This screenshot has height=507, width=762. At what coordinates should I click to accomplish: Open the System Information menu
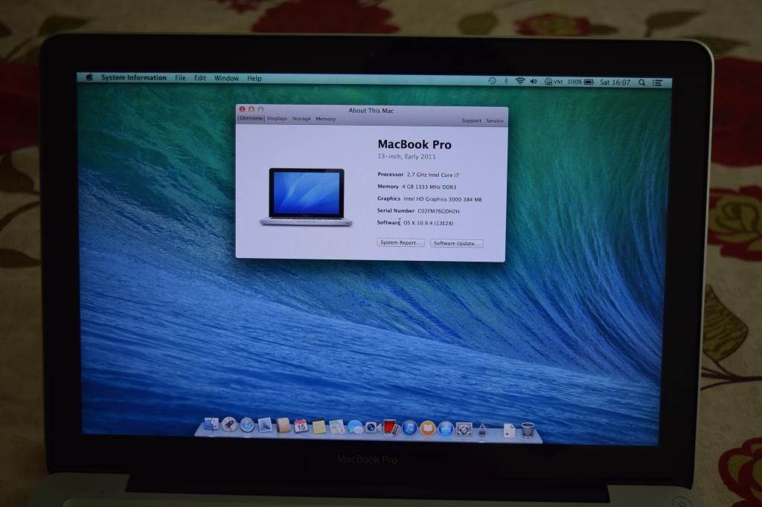[x=132, y=77]
